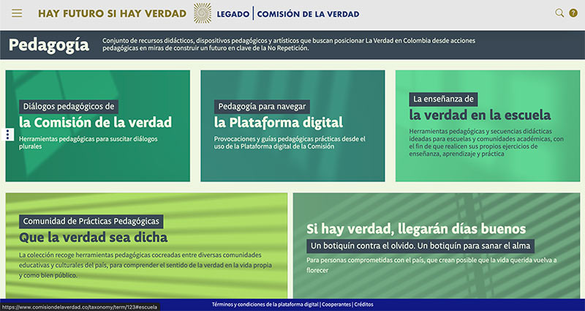The height and width of the screenshot is (311, 585).
Task: Click the Legado header link
Action: tap(233, 14)
